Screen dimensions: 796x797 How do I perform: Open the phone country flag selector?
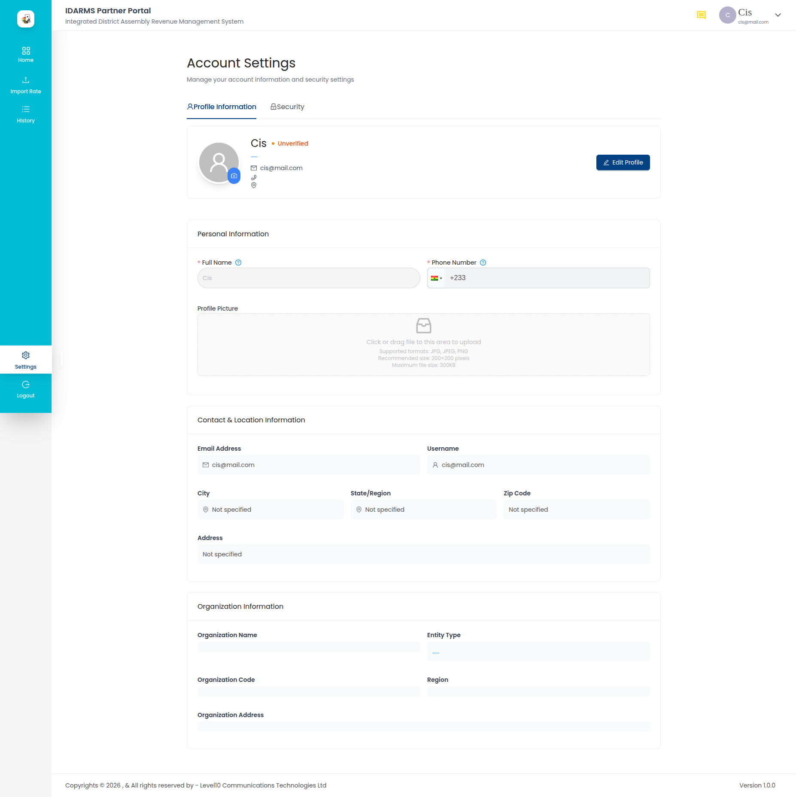[436, 278]
